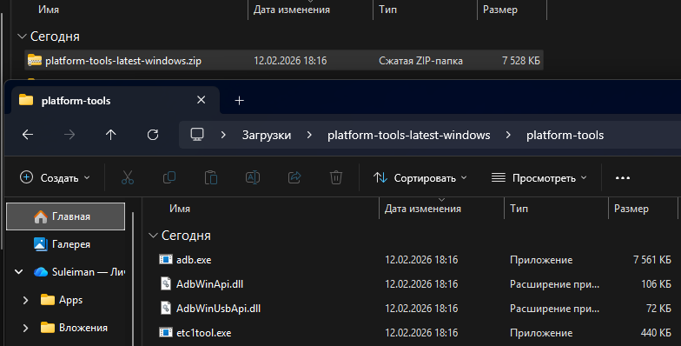
Task: Select the adb.exe file name
Action: (x=194, y=260)
